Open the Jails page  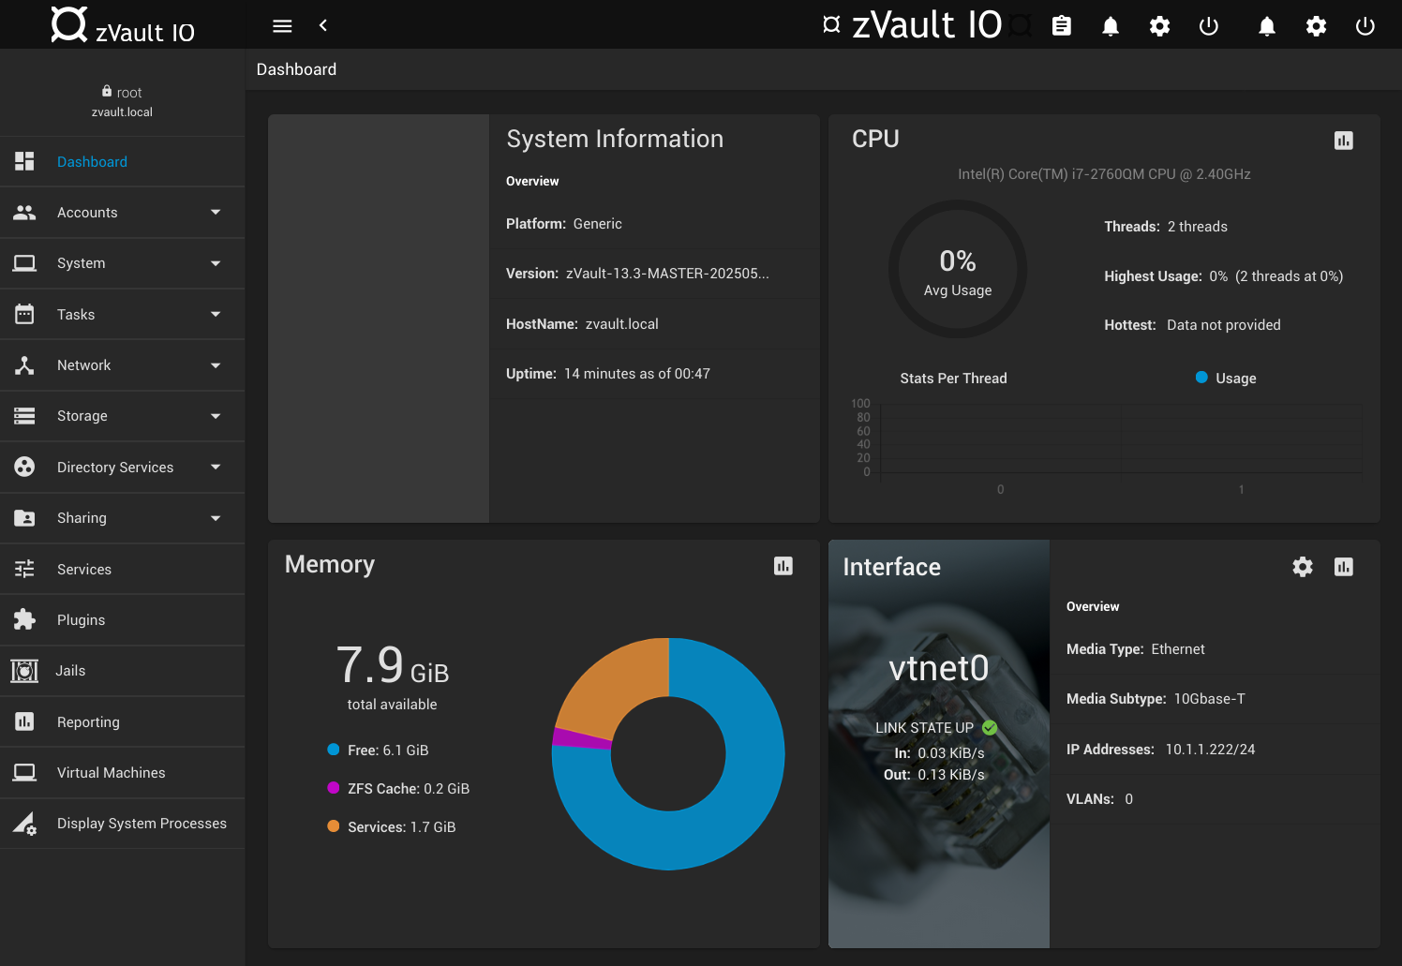pyautogui.click(x=70, y=671)
